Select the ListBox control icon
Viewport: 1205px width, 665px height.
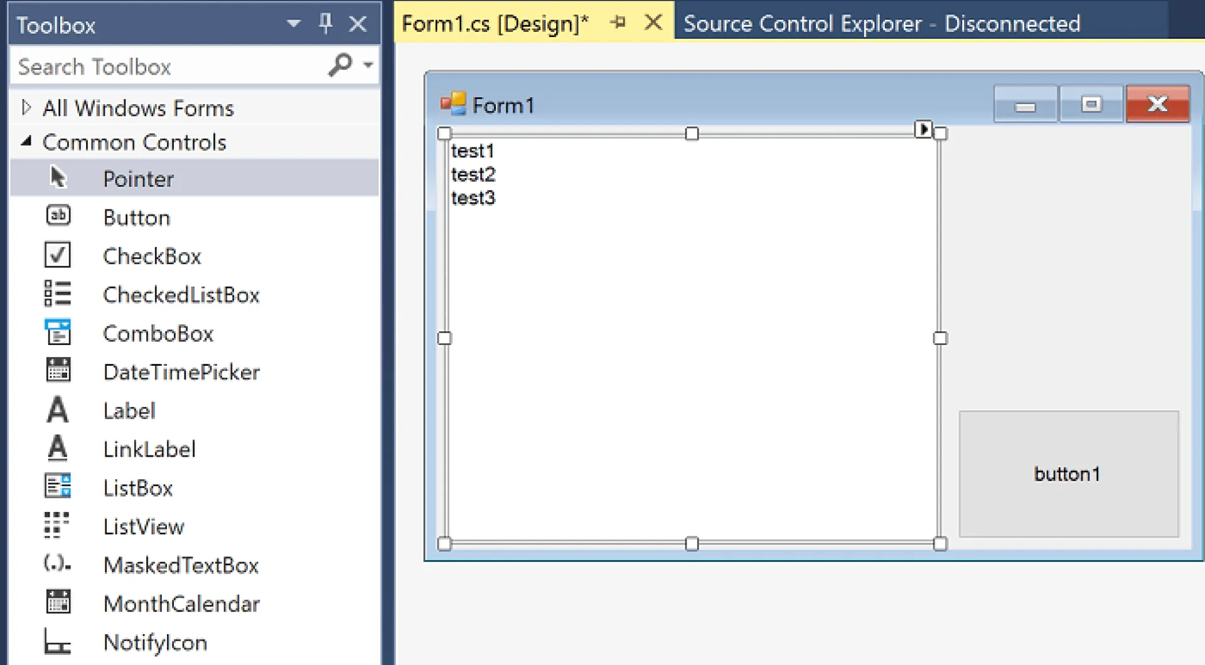pyautogui.click(x=58, y=487)
